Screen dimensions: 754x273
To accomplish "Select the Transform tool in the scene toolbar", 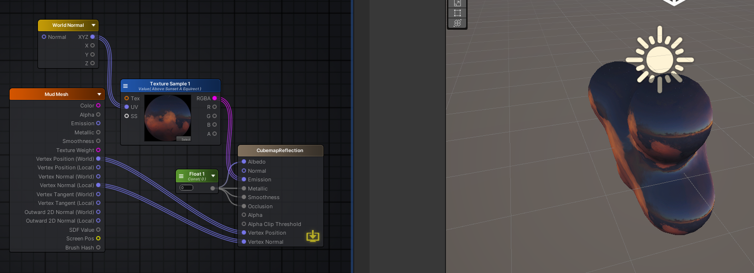I will pos(457,23).
